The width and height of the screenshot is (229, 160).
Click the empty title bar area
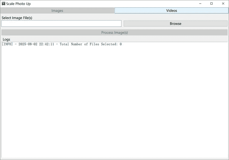click(114, 4)
